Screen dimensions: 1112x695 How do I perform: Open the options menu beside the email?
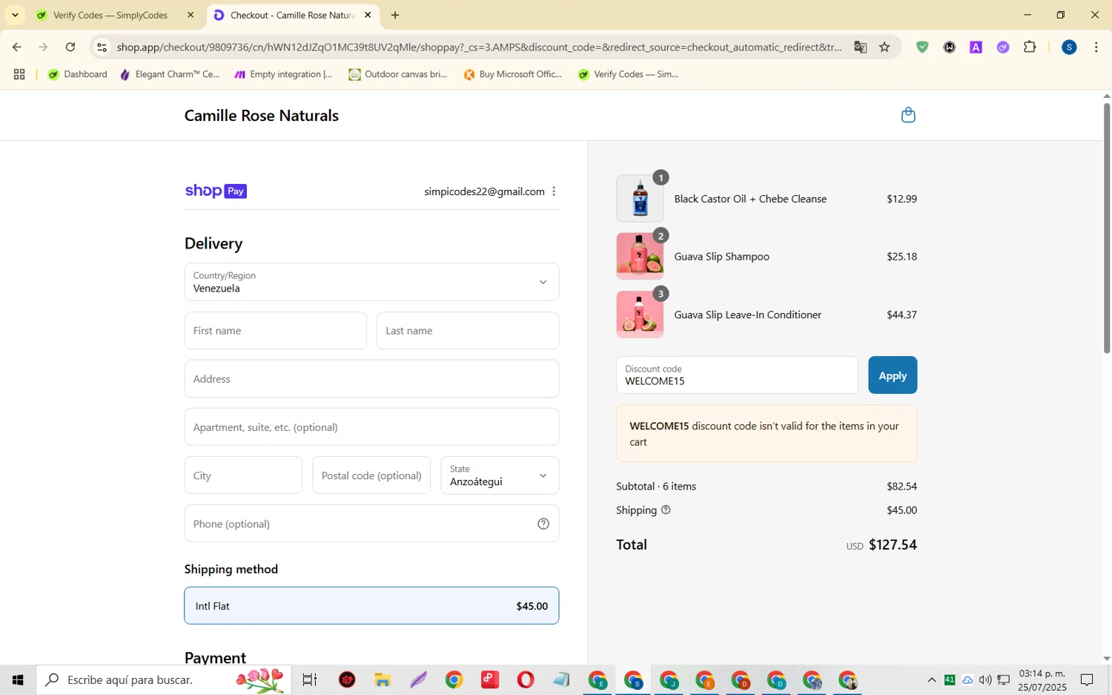(x=554, y=191)
